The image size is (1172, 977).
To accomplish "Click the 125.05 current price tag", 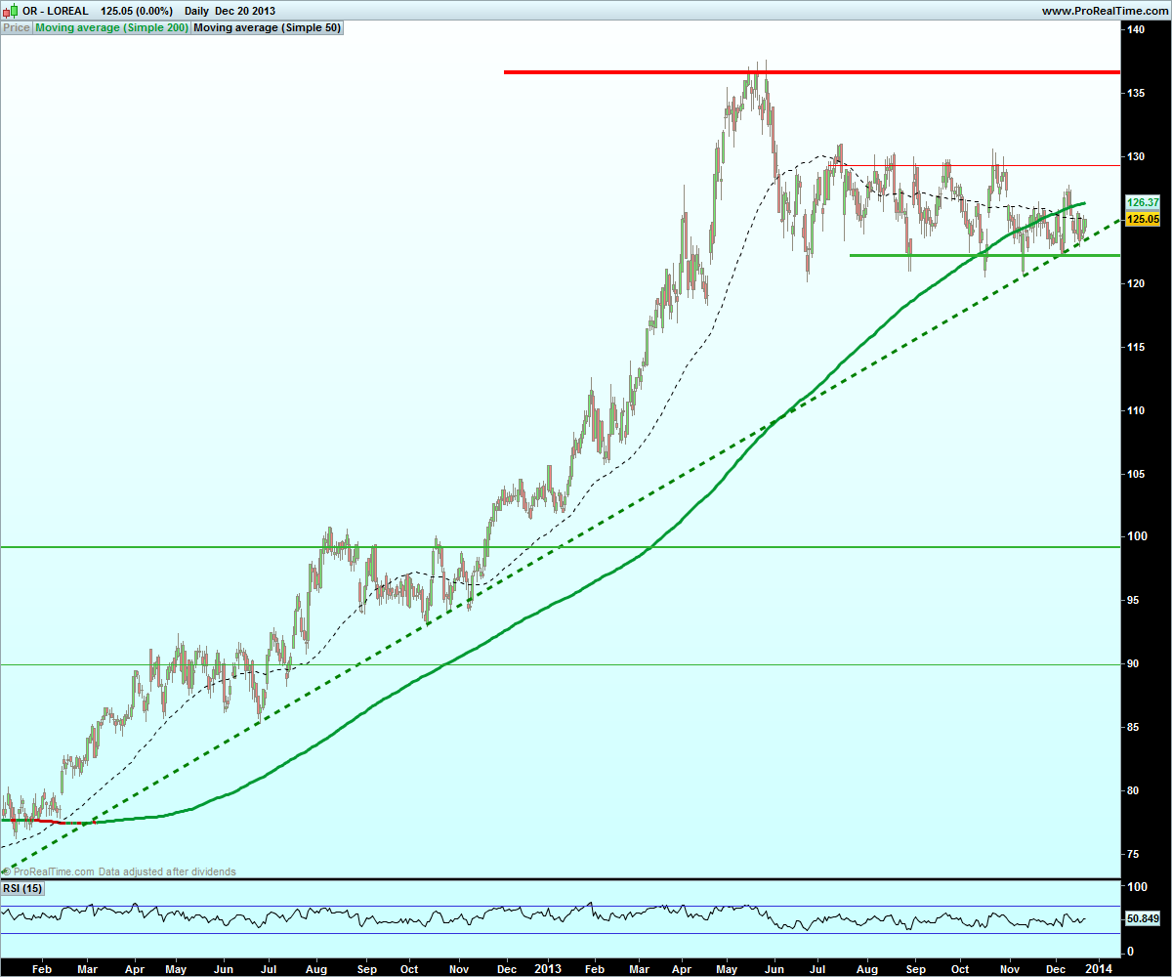I will tap(1142, 220).
